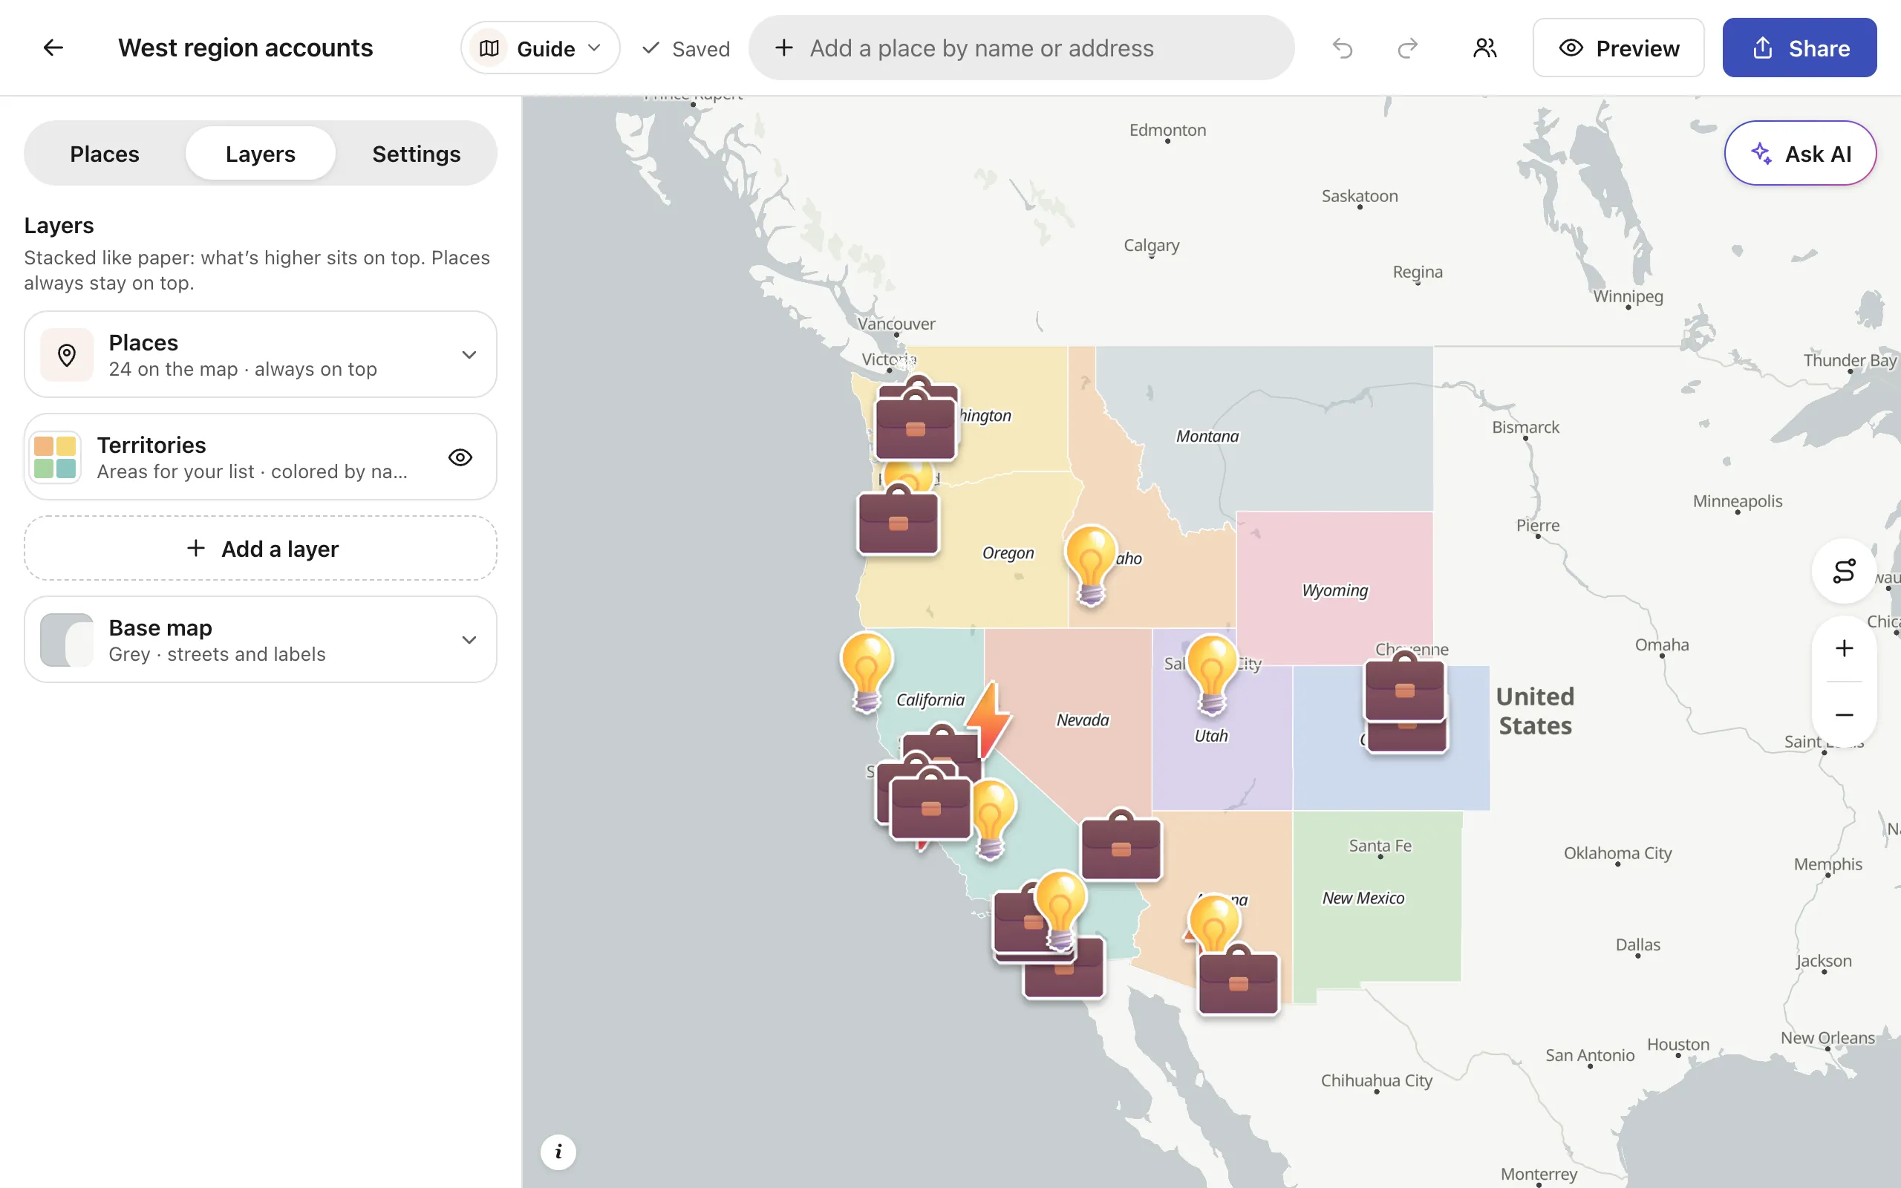Focus the Add a place search field
This screenshot has width=1901, height=1188.
pos(1021,48)
